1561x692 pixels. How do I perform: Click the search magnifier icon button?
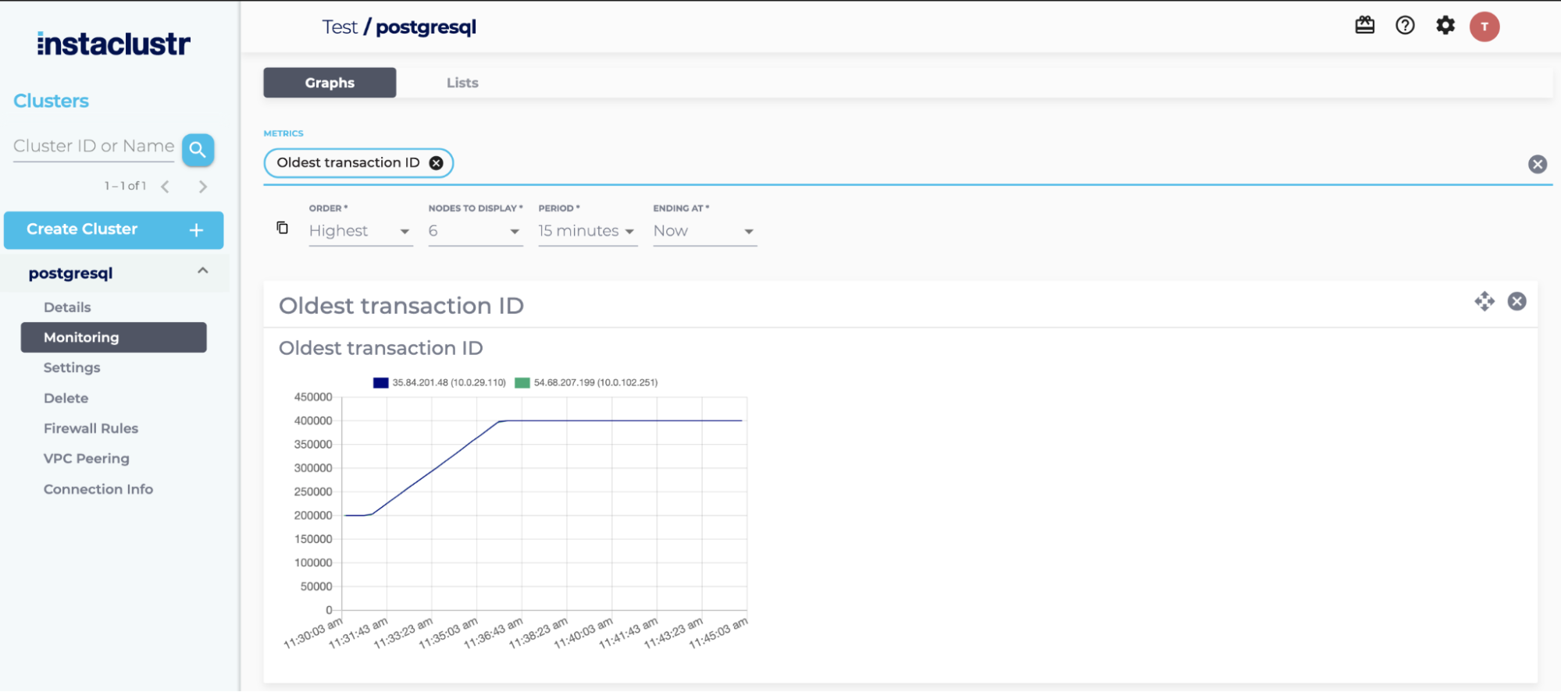tap(198, 150)
